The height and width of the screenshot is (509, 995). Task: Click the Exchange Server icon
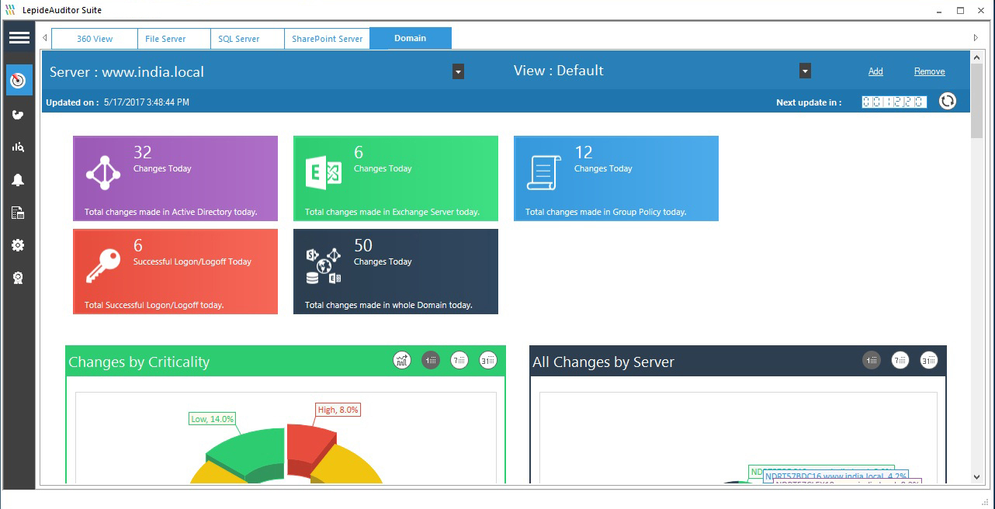point(324,173)
